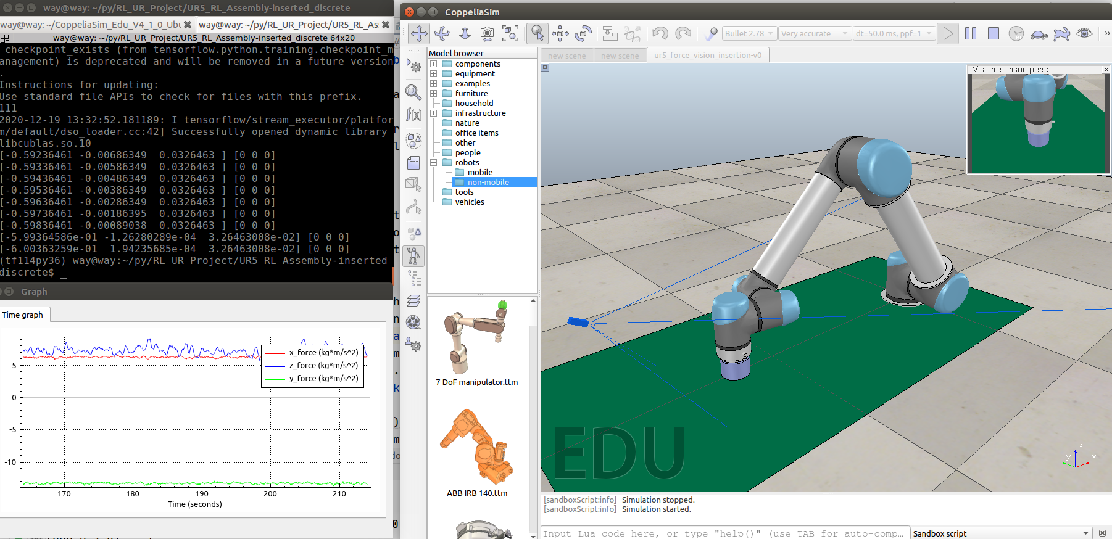This screenshot has width=1112, height=539.
Task: Select the mobile robots folder
Action: (x=479, y=173)
